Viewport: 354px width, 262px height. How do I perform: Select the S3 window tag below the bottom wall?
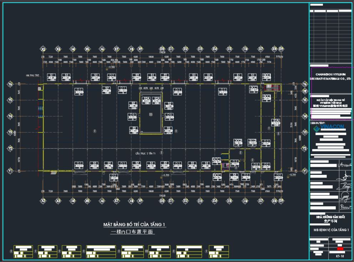pyautogui.click(x=234, y=176)
